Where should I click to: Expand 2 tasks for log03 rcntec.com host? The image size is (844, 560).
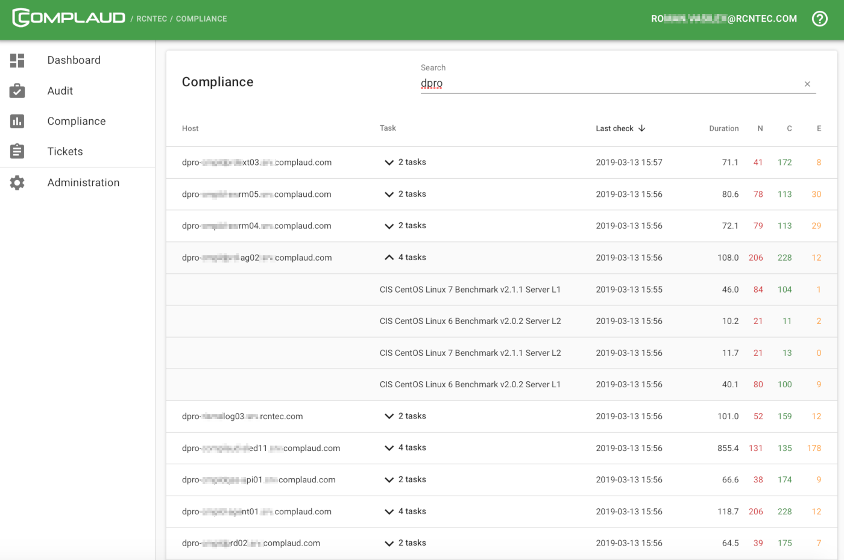(x=389, y=417)
